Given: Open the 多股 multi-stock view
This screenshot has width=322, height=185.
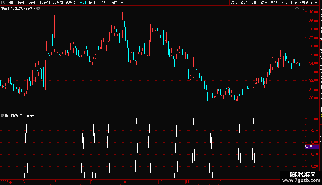Looking at the screenshot, I should [x=254, y=3].
